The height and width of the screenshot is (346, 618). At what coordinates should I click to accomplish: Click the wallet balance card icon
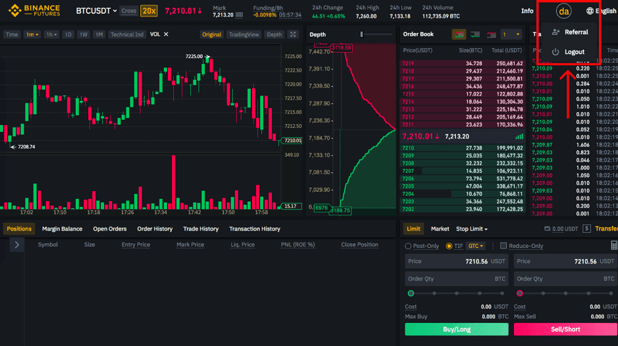(547, 229)
